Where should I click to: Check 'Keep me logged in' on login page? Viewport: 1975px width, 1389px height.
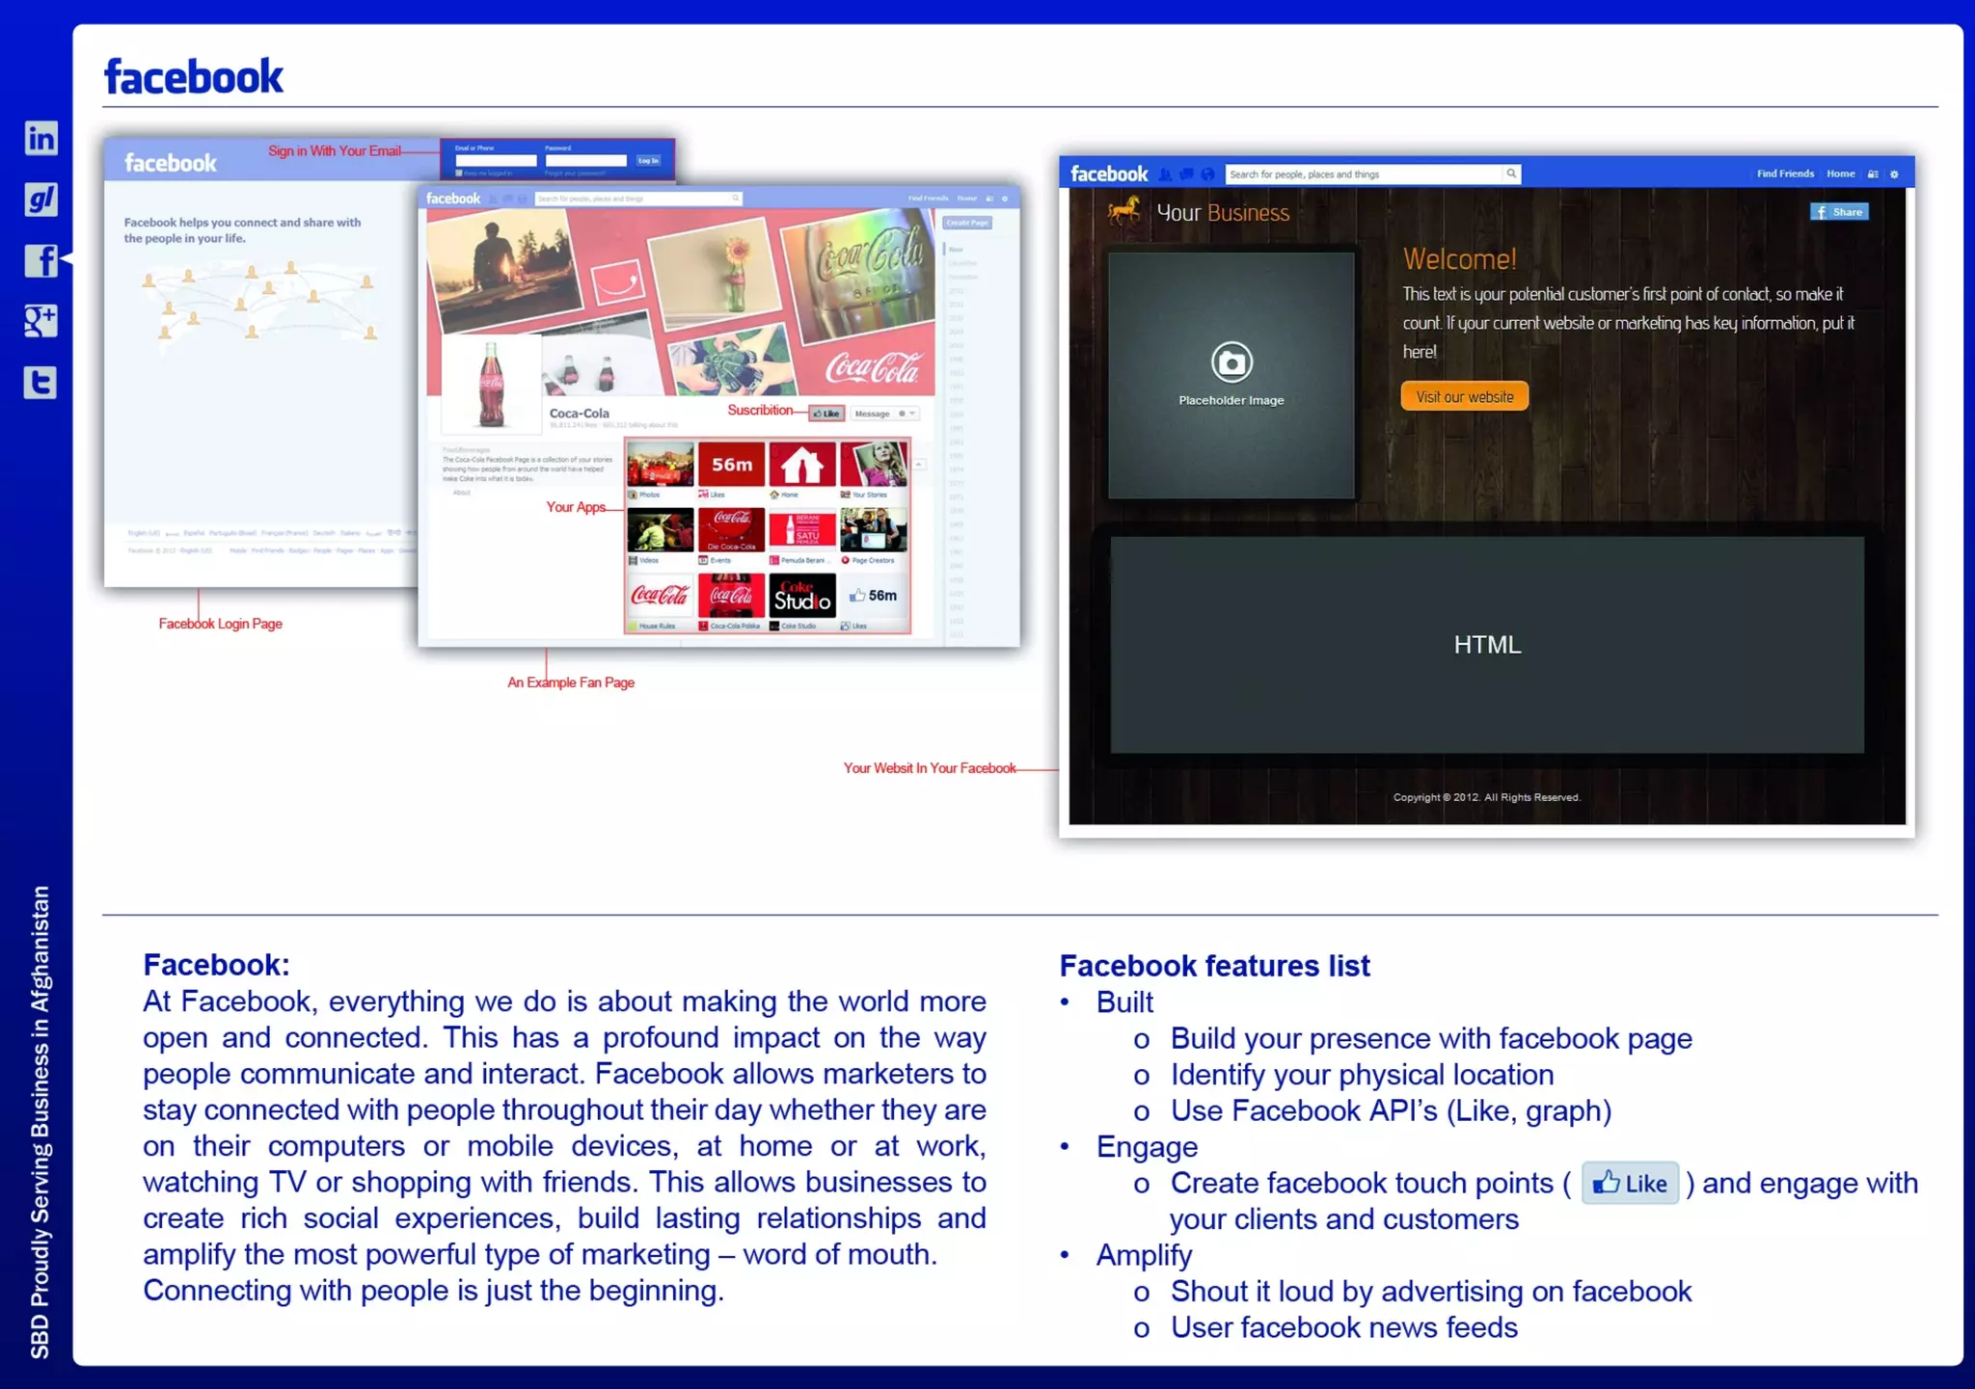[459, 174]
